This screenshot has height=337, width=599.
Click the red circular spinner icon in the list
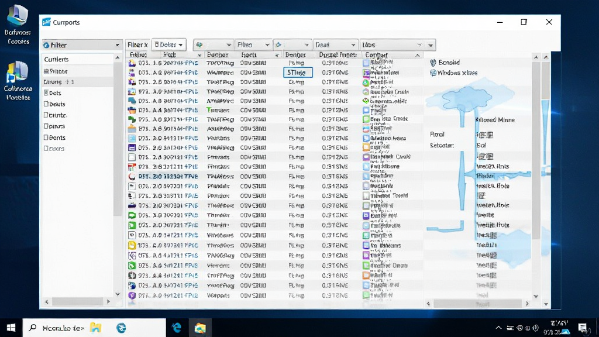click(132, 177)
